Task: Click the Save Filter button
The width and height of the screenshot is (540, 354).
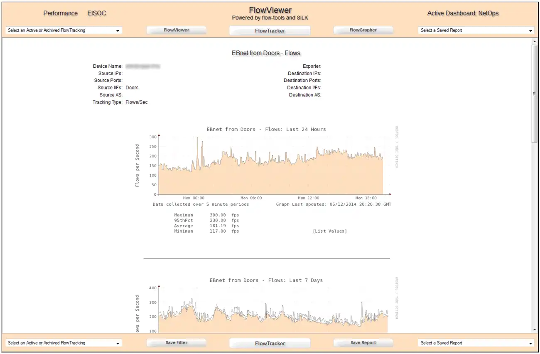Action: pos(177,343)
